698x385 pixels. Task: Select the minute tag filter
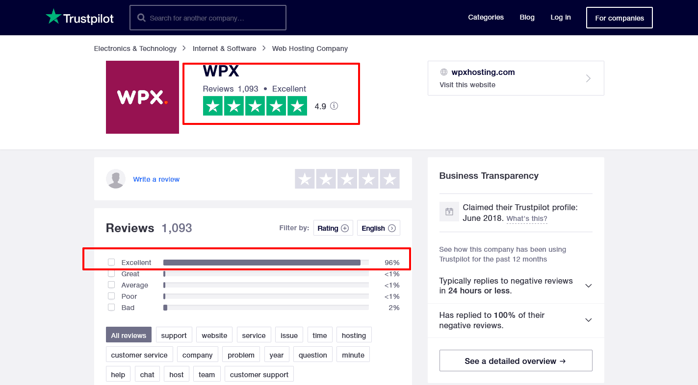[x=353, y=355]
